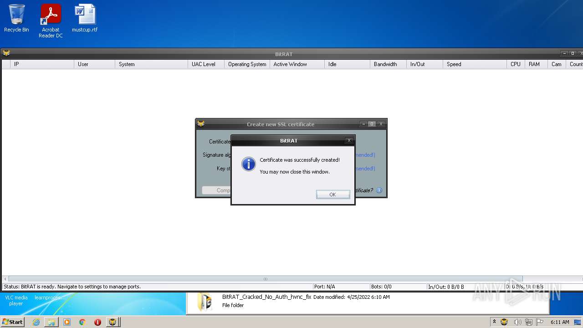Sort by the RAM column header
The width and height of the screenshot is (583, 328).
536,64
